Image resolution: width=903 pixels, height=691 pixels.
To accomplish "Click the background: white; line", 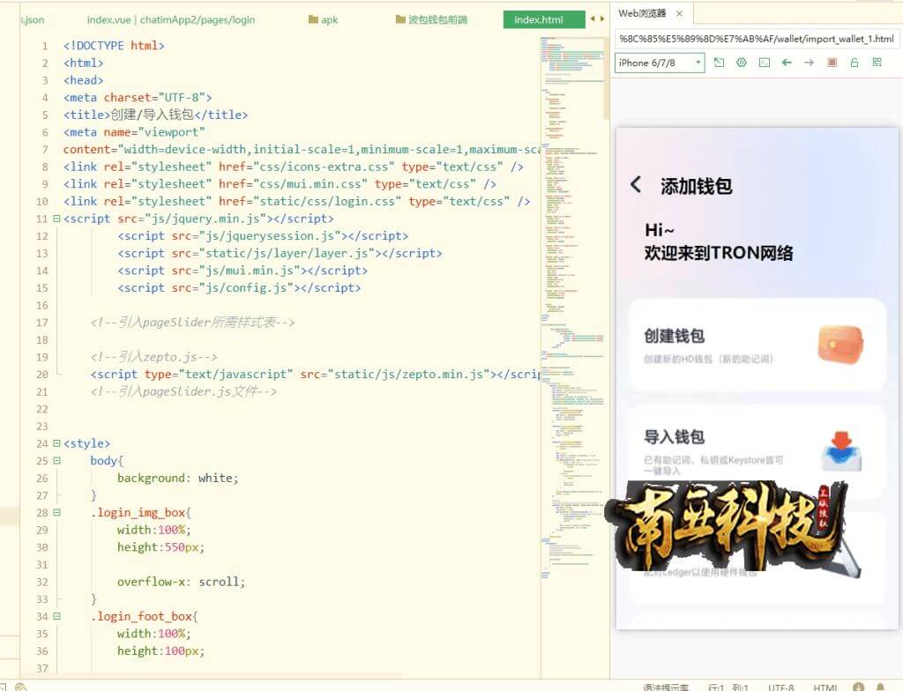I will click(177, 478).
